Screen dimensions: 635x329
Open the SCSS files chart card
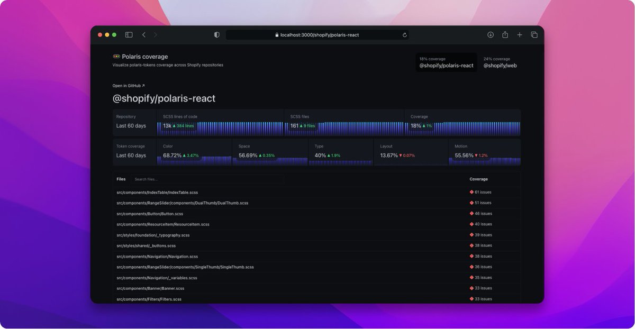tap(344, 123)
